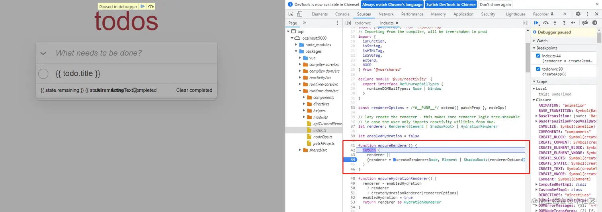Toggle the device toolbar icon
The height and width of the screenshot is (212, 602).
(x=299, y=14)
